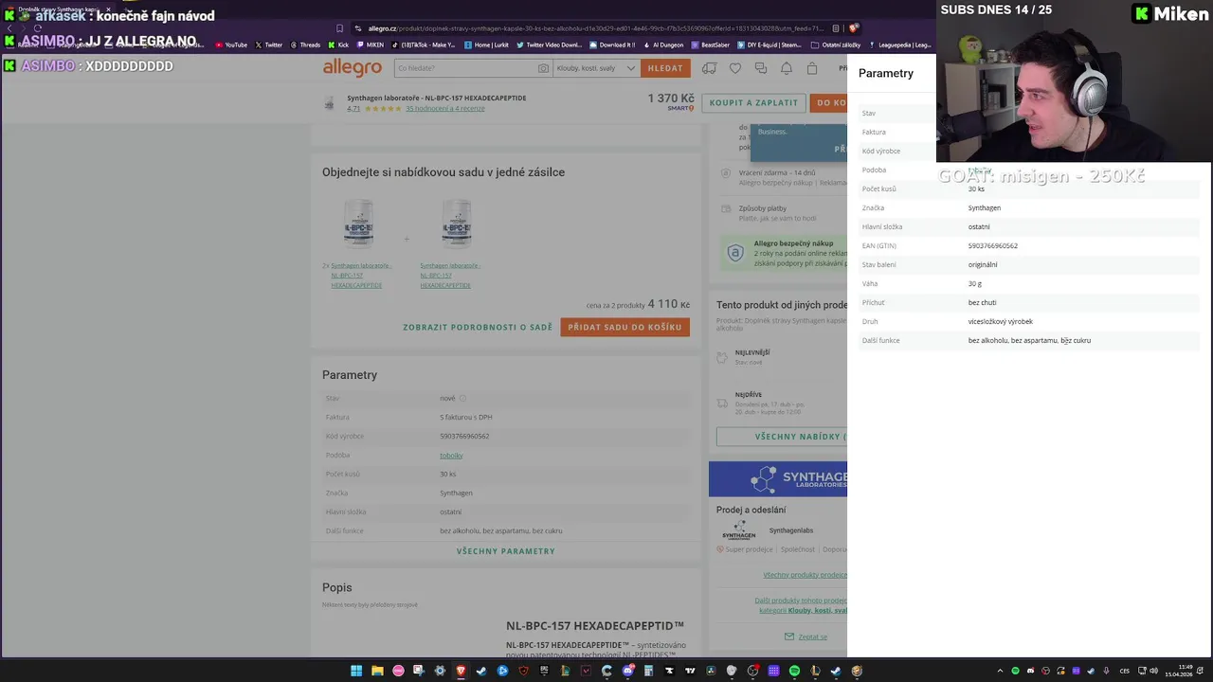Click the price '4 110 Kč' for the set
Viewport: 1213px width, 682px height.
(668, 304)
